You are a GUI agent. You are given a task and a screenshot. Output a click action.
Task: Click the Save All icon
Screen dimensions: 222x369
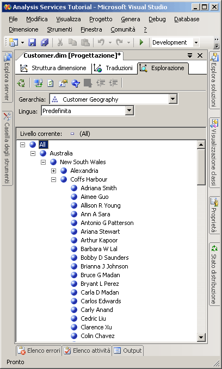click(45, 42)
